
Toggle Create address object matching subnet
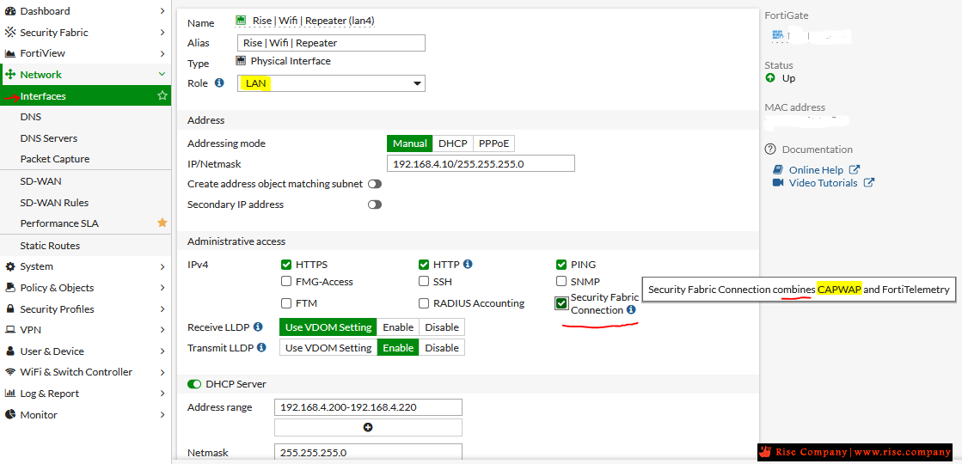(374, 184)
